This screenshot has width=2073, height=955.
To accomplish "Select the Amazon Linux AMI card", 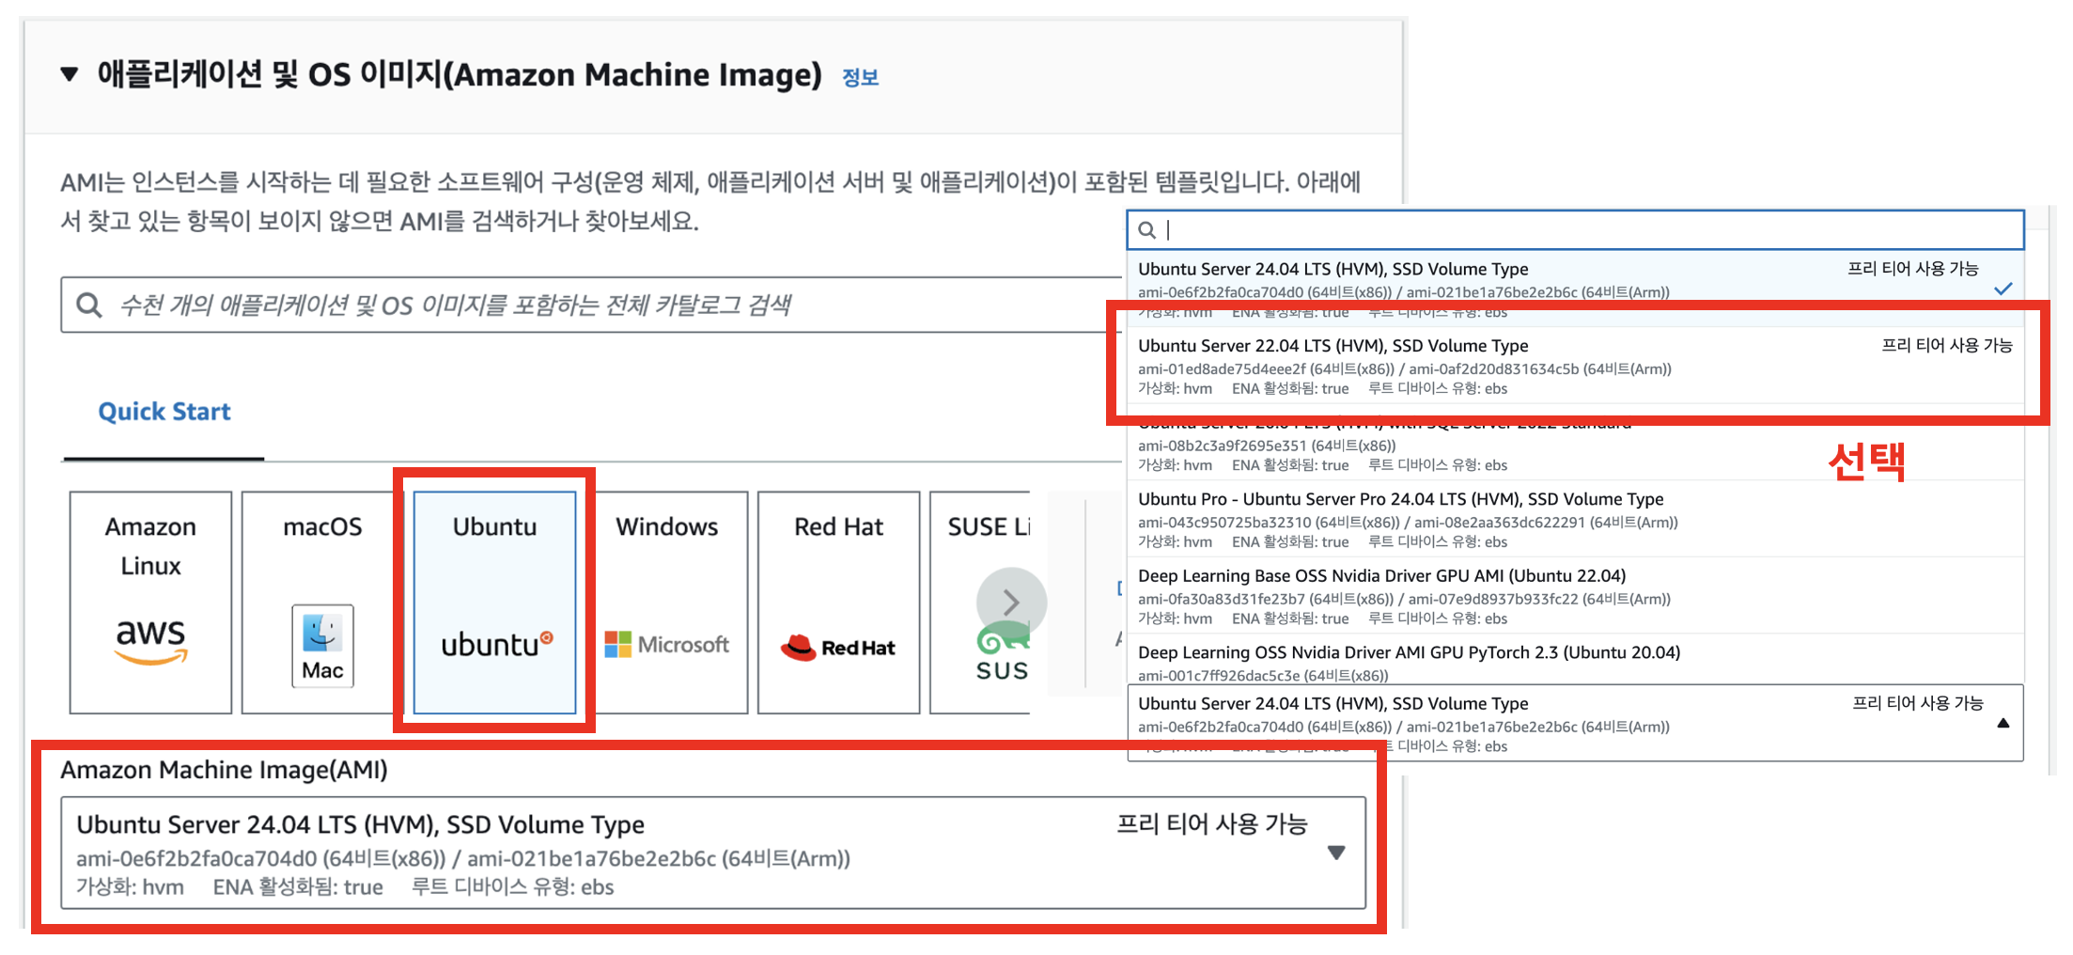I will (x=150, y=603).
